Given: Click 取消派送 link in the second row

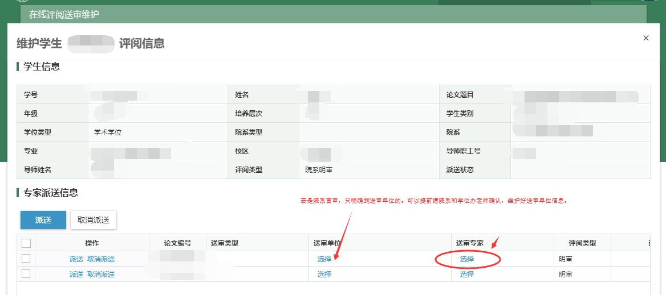Looking at the screenshot, I should tap(101, 275).
